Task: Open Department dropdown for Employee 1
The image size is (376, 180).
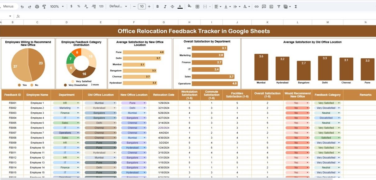Action: click(x=78, y=103)
